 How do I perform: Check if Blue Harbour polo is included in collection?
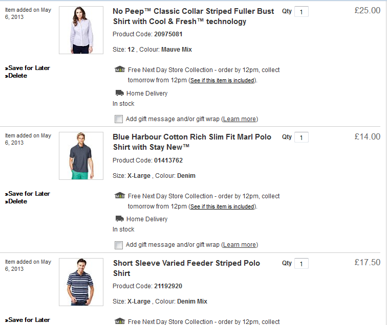click(222, 206)
